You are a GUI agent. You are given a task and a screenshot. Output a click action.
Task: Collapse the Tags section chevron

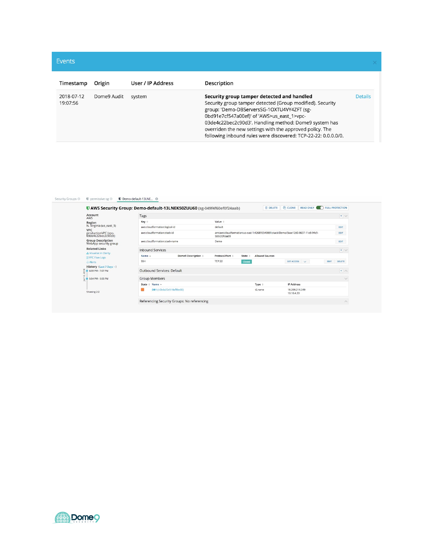pos(346,216)
